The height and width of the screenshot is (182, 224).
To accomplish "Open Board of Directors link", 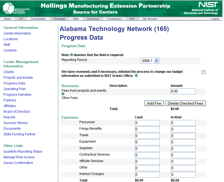I will (x=17, y=111).
